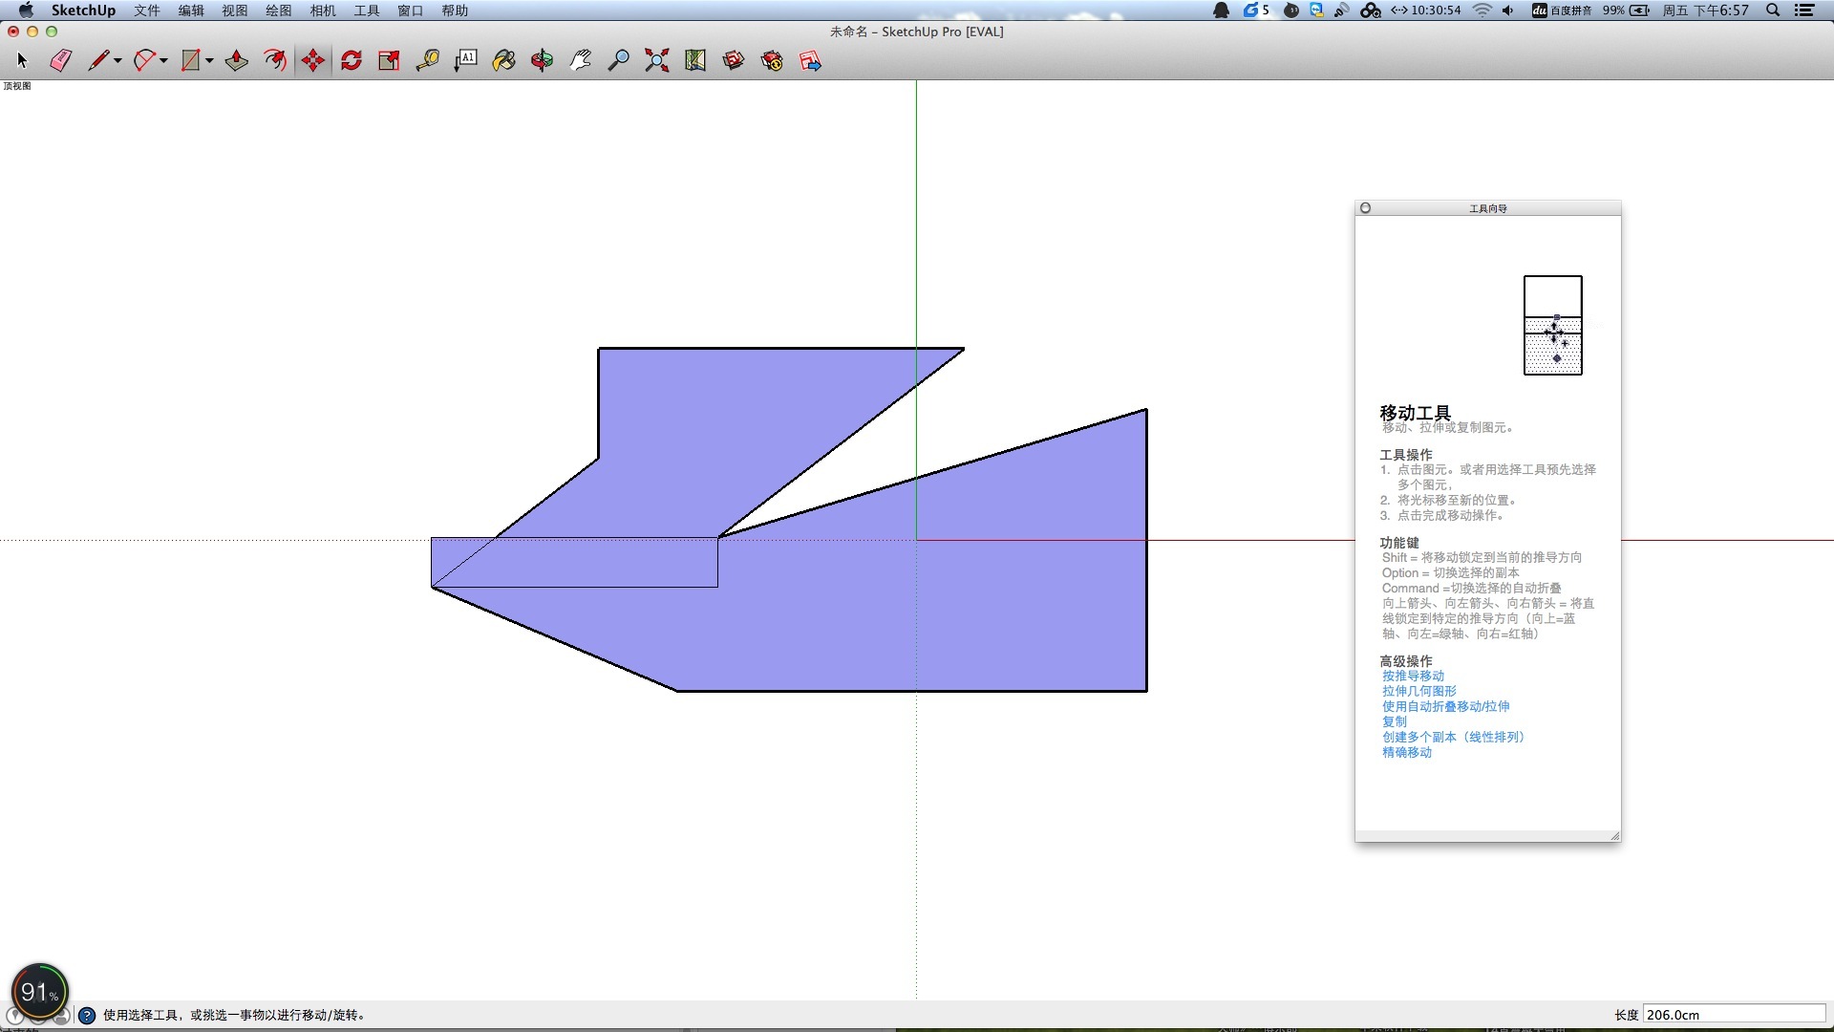This screenshot has width=1834, height=1032.
Task: Choose the Paint Bucket tool
Action: 503,61
